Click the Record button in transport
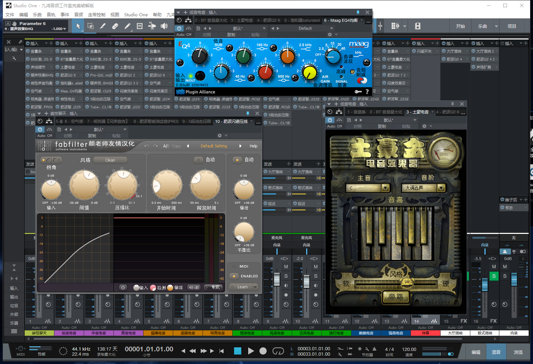The width and height of the screenshot is (533, 364). pyautogui.click(x=263, y=351)
